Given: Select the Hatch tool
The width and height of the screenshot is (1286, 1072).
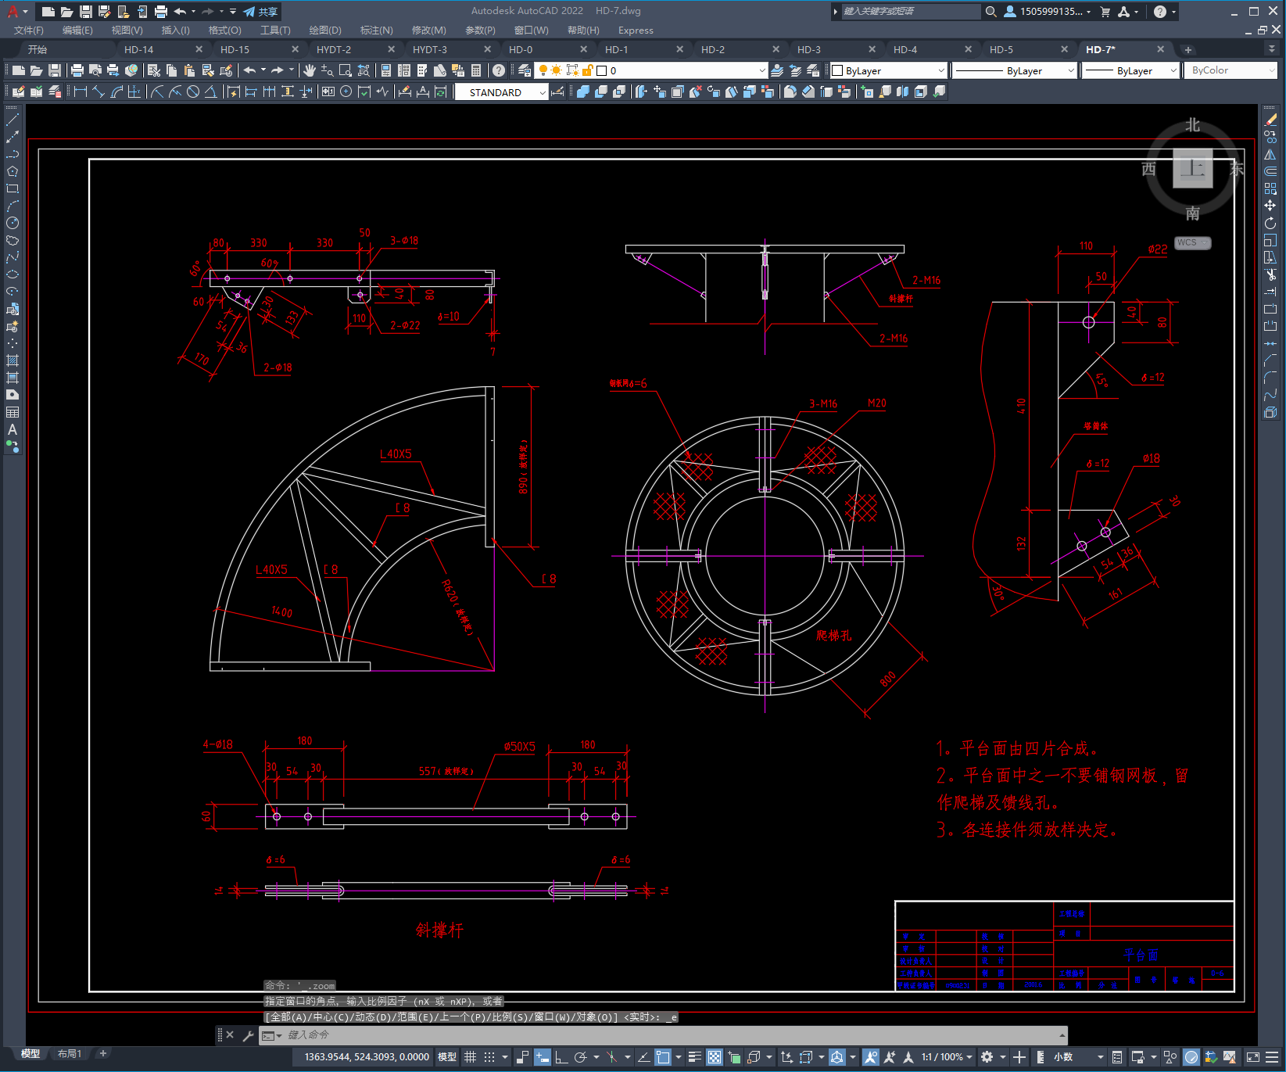Looking at the screenshot, I should (x=13, y=360).
